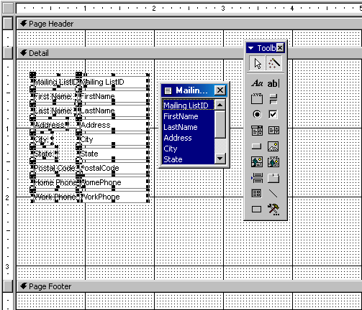Select City in the field list
362x310 pixels.
pos(188,149)
